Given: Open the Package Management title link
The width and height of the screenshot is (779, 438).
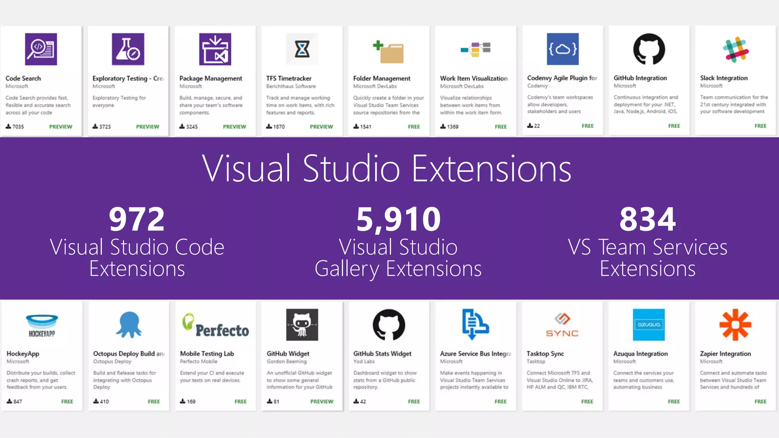Looking at the screenshot, I should click(211, 78).
